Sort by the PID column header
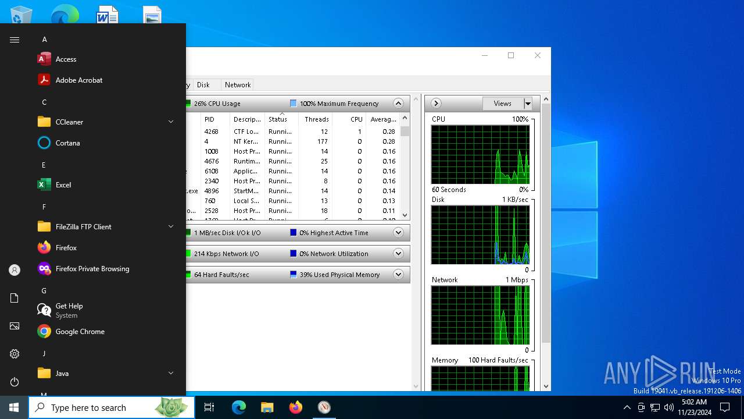The width and height of the screenshot is (744, 419). pos(215,119)
